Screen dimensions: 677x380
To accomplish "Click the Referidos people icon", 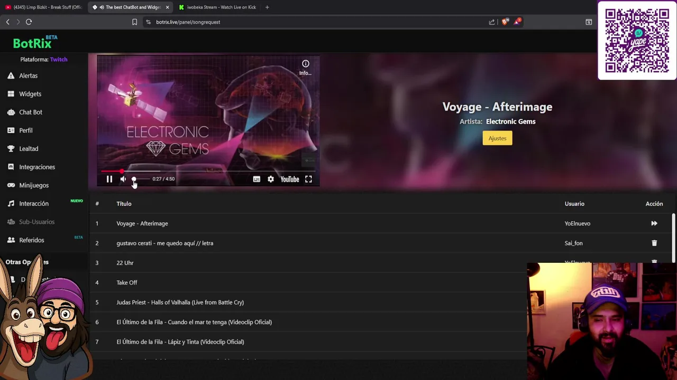I will pyautogui.click(x=11, y=240).
